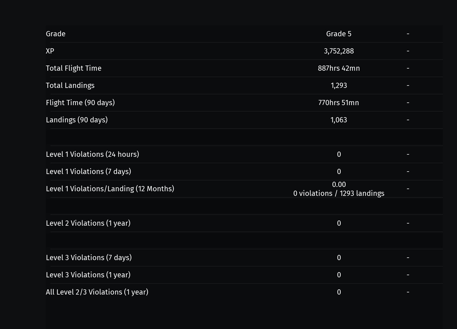Screen dimensions: 457x329
Task: Select the 0.00 violations ratio value
Action: click(339, 184)
